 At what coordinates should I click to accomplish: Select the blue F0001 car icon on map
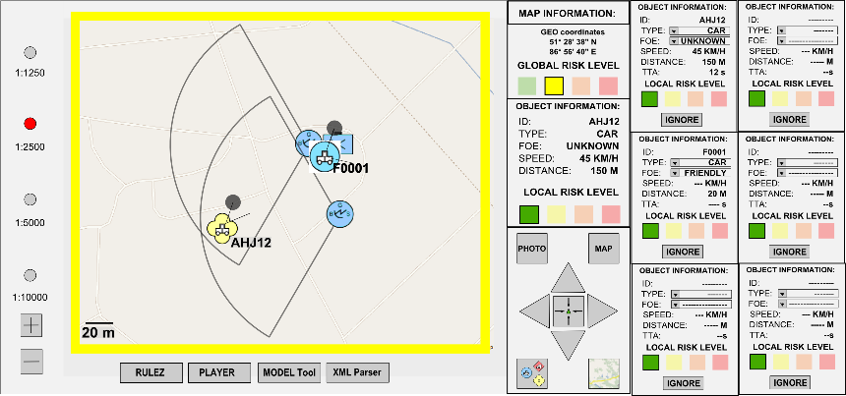(x=324, y=158)
